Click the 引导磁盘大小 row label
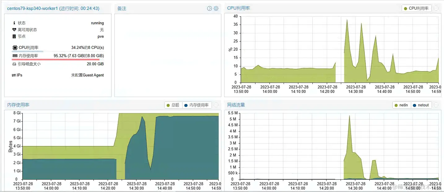 tap(29, 64)
